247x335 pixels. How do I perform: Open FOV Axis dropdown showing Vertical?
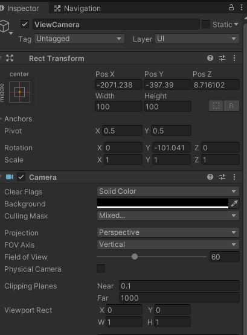tap(168, 244)
